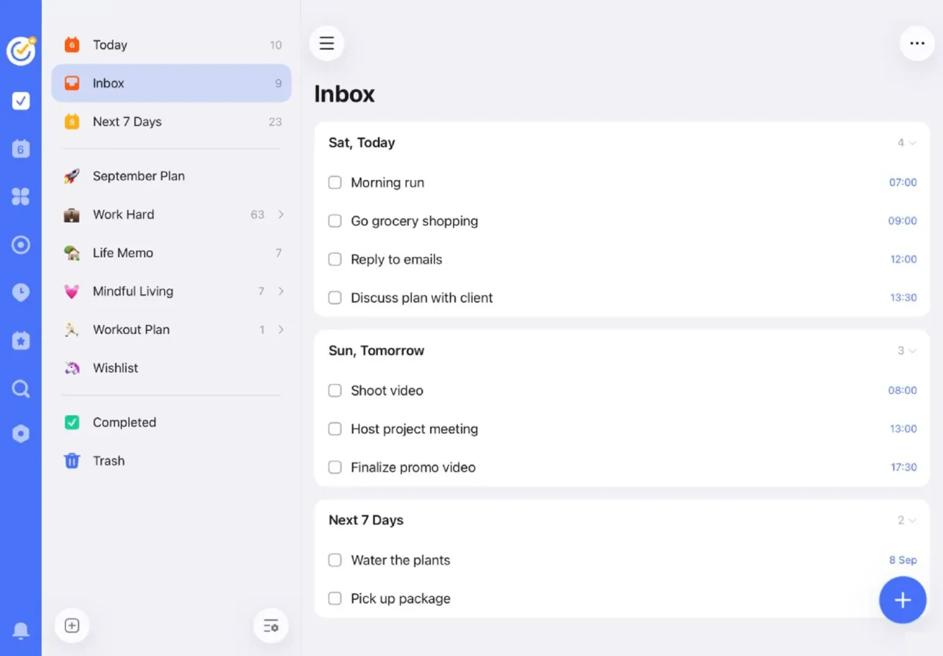
Task: Check off the Go grocery shopping task
Action: pyautogui.click(x=334, y=220)
